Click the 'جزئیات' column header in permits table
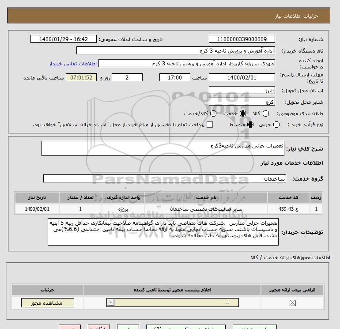This screenshot has width=340, height=329. tap(48, 290)
